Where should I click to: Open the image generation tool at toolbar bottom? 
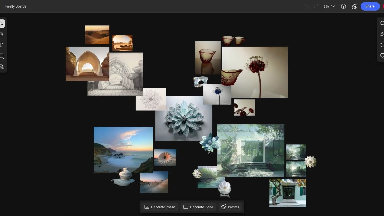point(2,67)
